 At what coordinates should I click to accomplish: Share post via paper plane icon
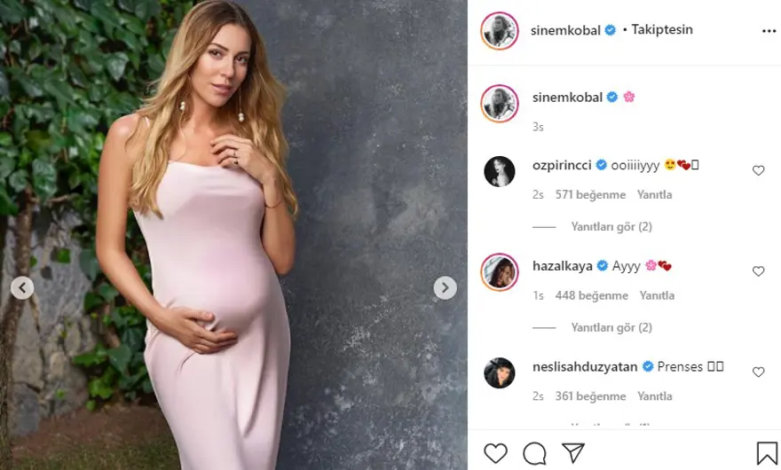572,452
